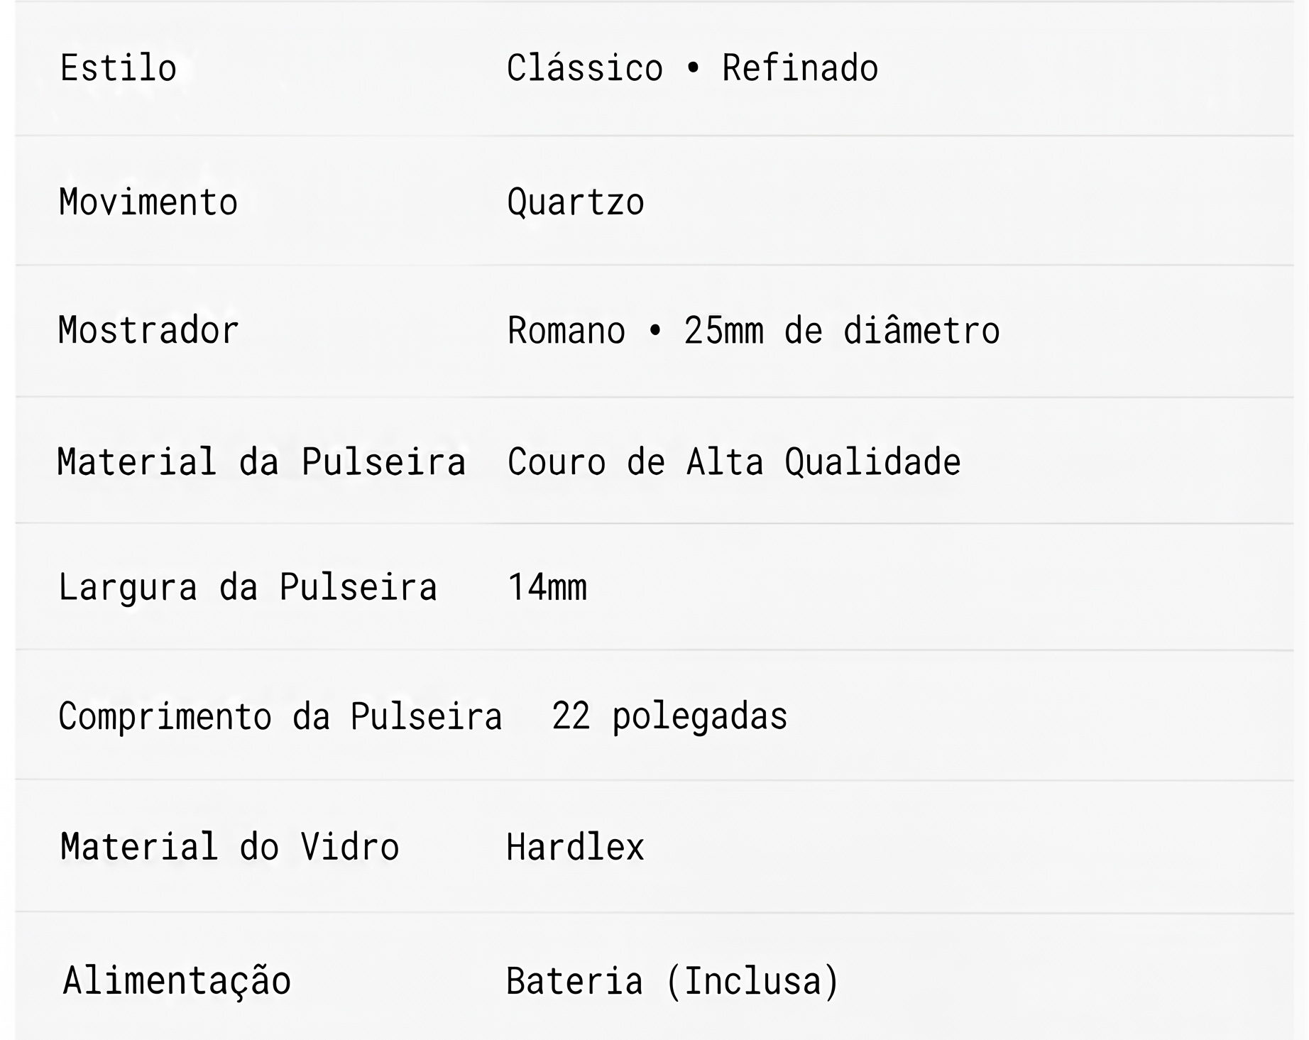Screen dimensions: 1309x1040
Task: Select the Quartzo value text
Action: pyautogui.click(x=576, y=203)
